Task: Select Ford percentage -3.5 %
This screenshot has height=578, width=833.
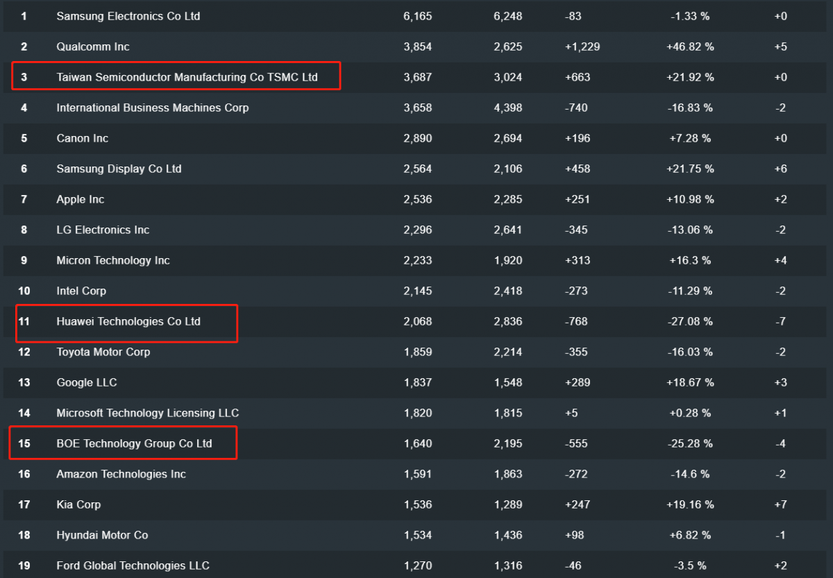Action: [x=691, y=566]
